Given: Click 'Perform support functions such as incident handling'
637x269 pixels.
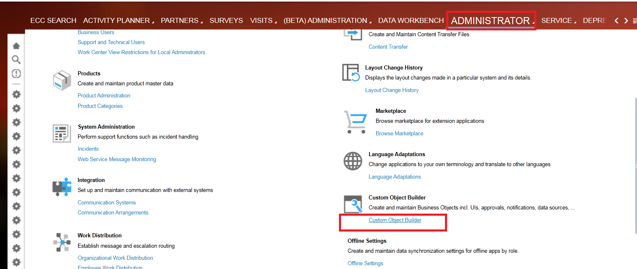Looking at the screenshot, I should pyautogui.click(x=138, y=137).
